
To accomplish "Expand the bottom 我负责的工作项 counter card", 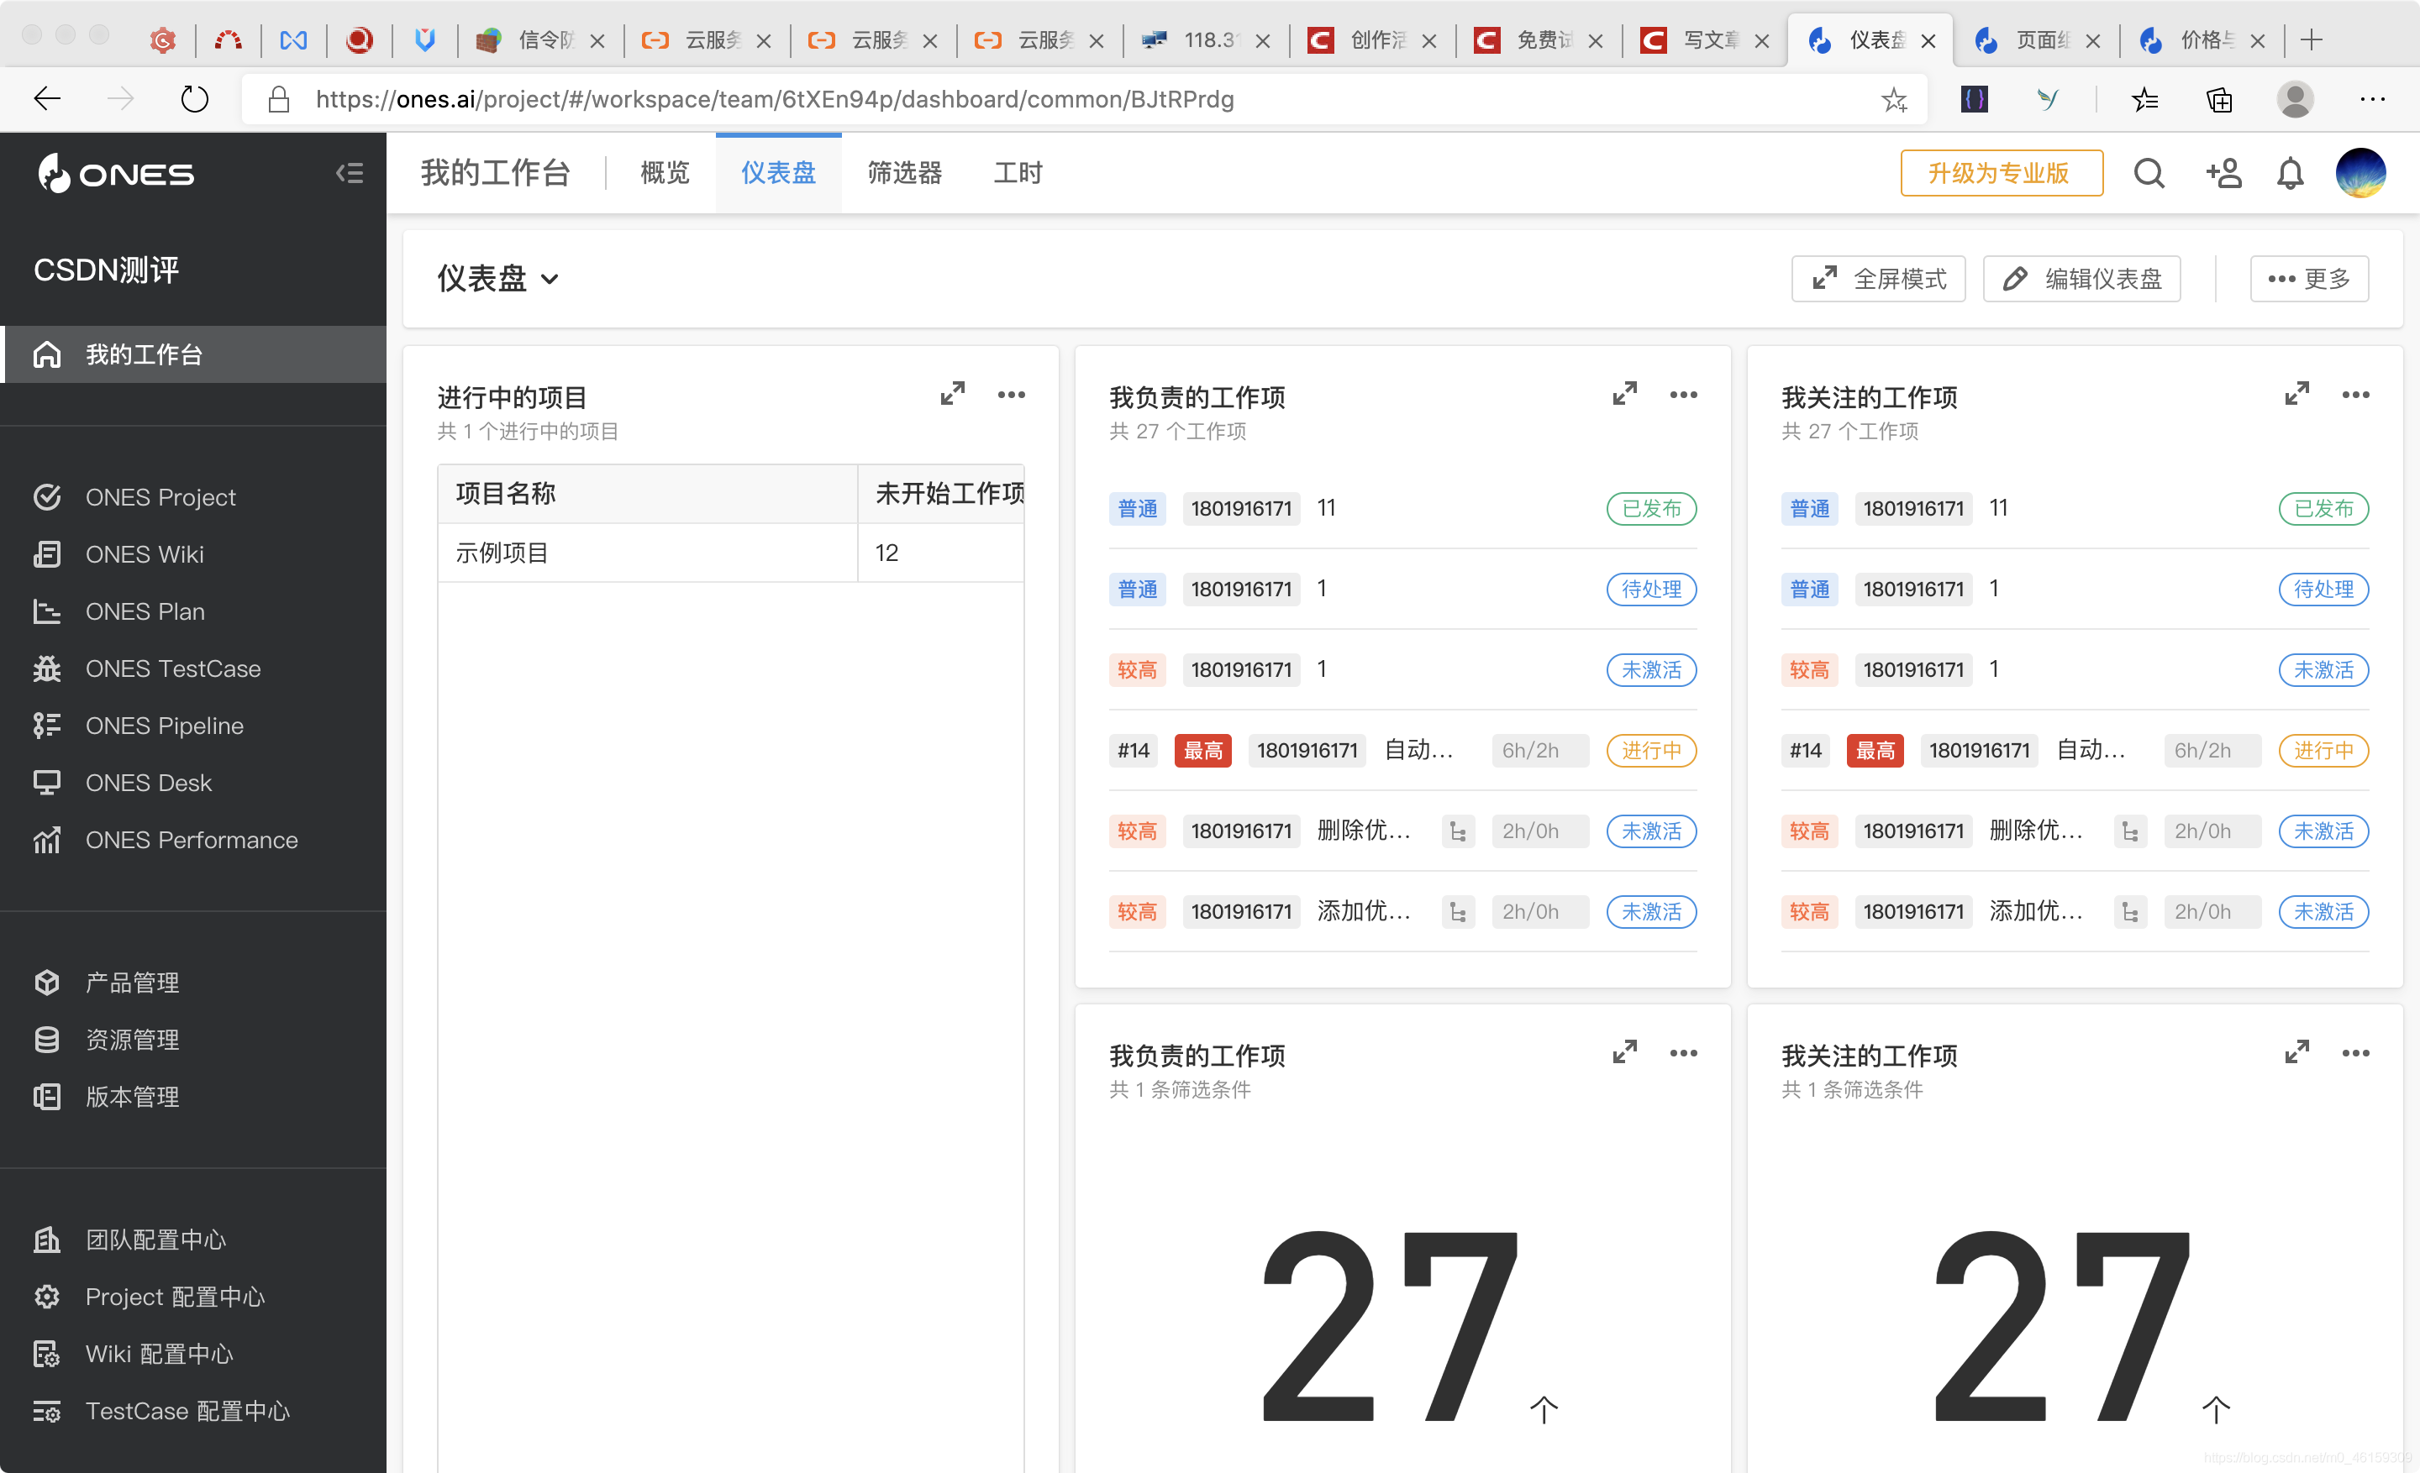I will point(1624,1053).
